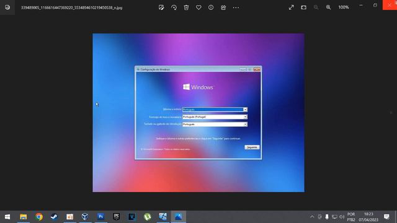Open the volume speaker tray icon
Viewport: 397px width, 223px height.
[x=342, y=217]
